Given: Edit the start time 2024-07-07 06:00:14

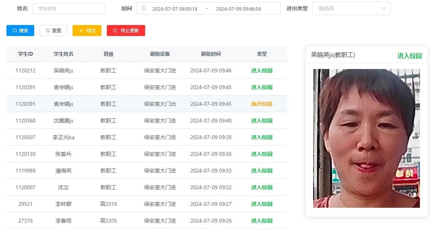Looking at the screenshot, I should pos(175,9).
